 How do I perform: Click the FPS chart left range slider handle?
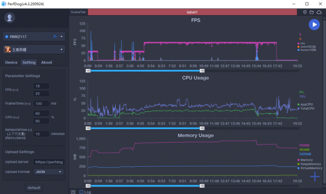point(88,71)
